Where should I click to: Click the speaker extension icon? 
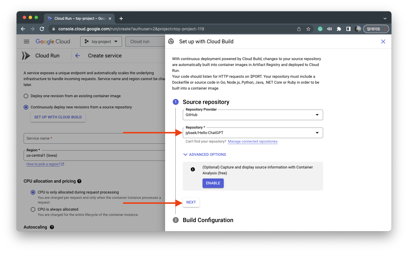[330, 29]
